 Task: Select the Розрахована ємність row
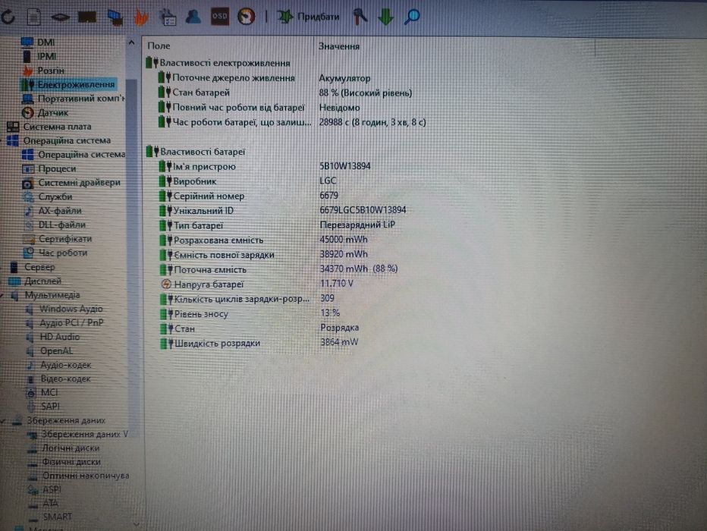click(263, 240)
